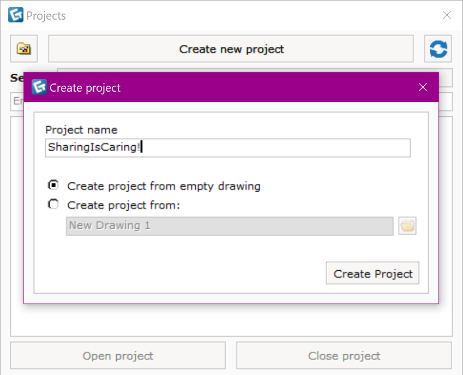Image resolution: width=463 pixels, height=375 pixels.
Task: Click the Projects window logo icon
Action: pos(16,15)
